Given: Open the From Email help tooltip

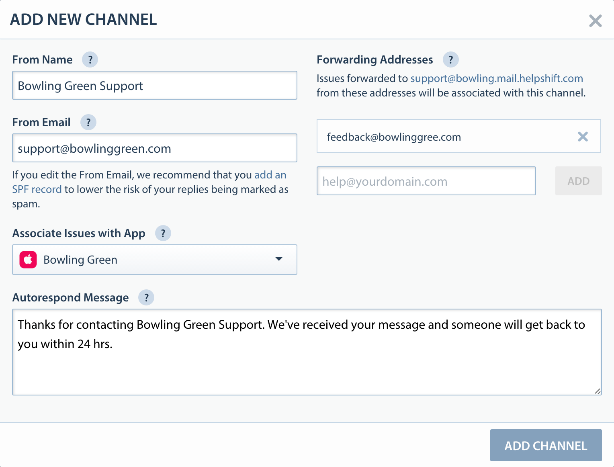Looking at the screenshot, I should pos(88,123).
